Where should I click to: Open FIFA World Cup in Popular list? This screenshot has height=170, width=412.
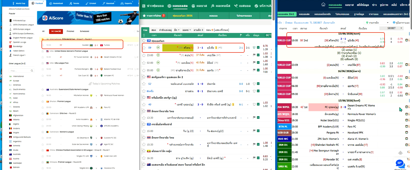[19, 21]
